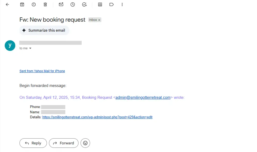Open the booking Details wp-admin link
This screenshot has height=152, width=257.
pos(97,117)
